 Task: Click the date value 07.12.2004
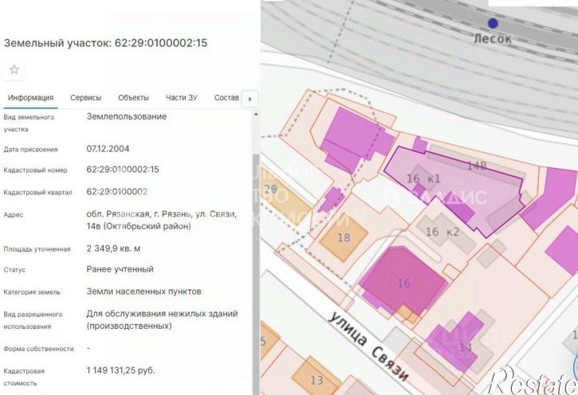coord(108,149)
